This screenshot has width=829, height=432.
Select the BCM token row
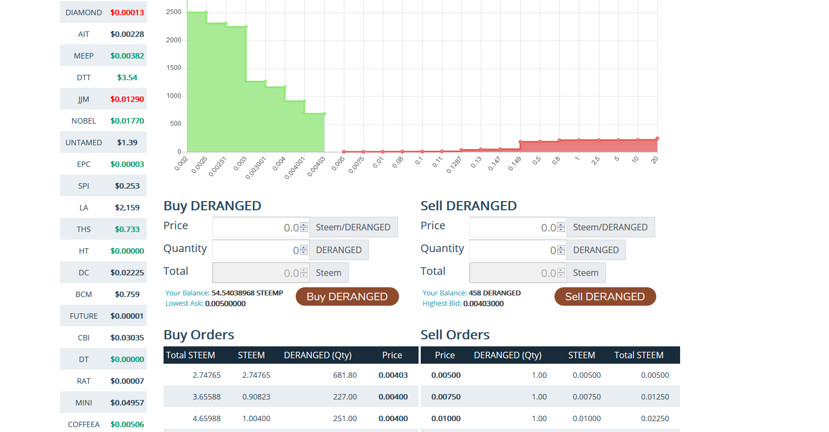click(103, 294)
